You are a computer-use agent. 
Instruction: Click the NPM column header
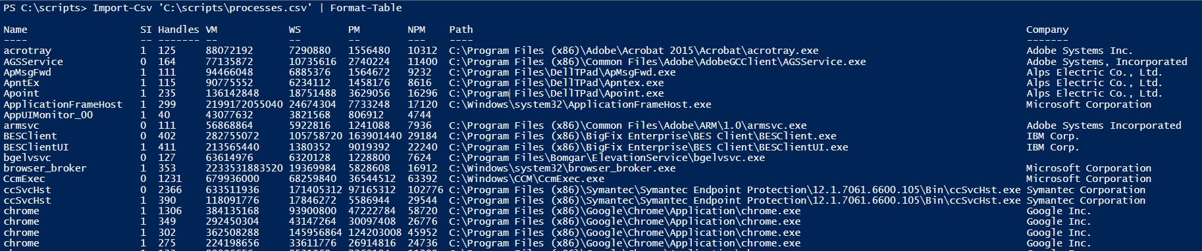coord(417,30)
